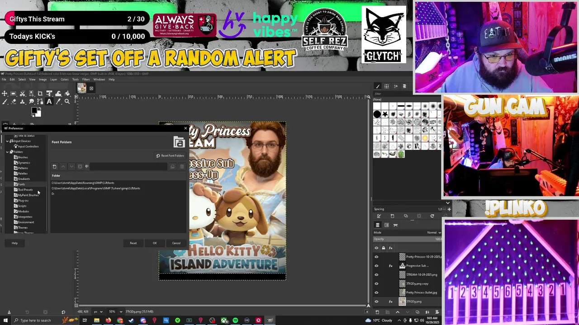Hide the STREAM-10-29-2025.png layer
Viewport: 579px width, 325px height.
click(376, 274)
